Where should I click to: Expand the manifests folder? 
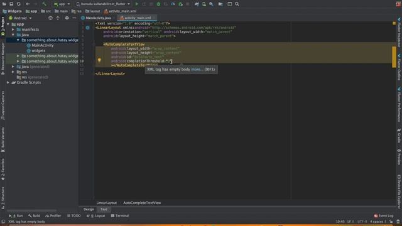coord(13,30)
